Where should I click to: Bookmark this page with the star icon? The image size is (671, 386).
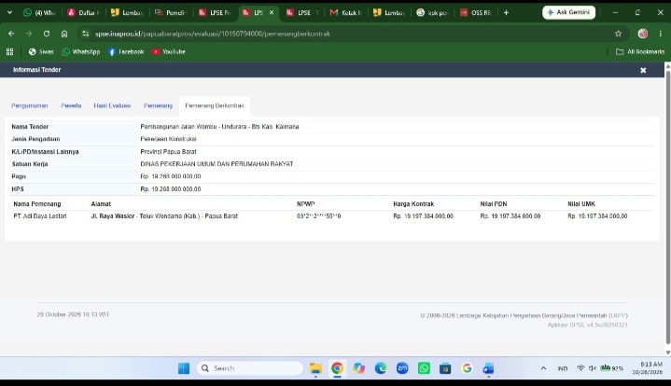(618, 34)
